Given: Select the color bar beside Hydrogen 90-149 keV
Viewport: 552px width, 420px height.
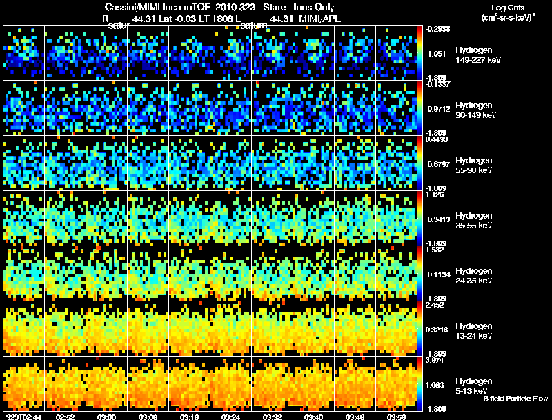Looking at the screenshot, I should point(420,108).
